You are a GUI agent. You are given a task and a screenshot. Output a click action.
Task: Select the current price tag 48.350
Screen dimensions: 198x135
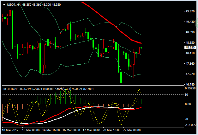190,48
